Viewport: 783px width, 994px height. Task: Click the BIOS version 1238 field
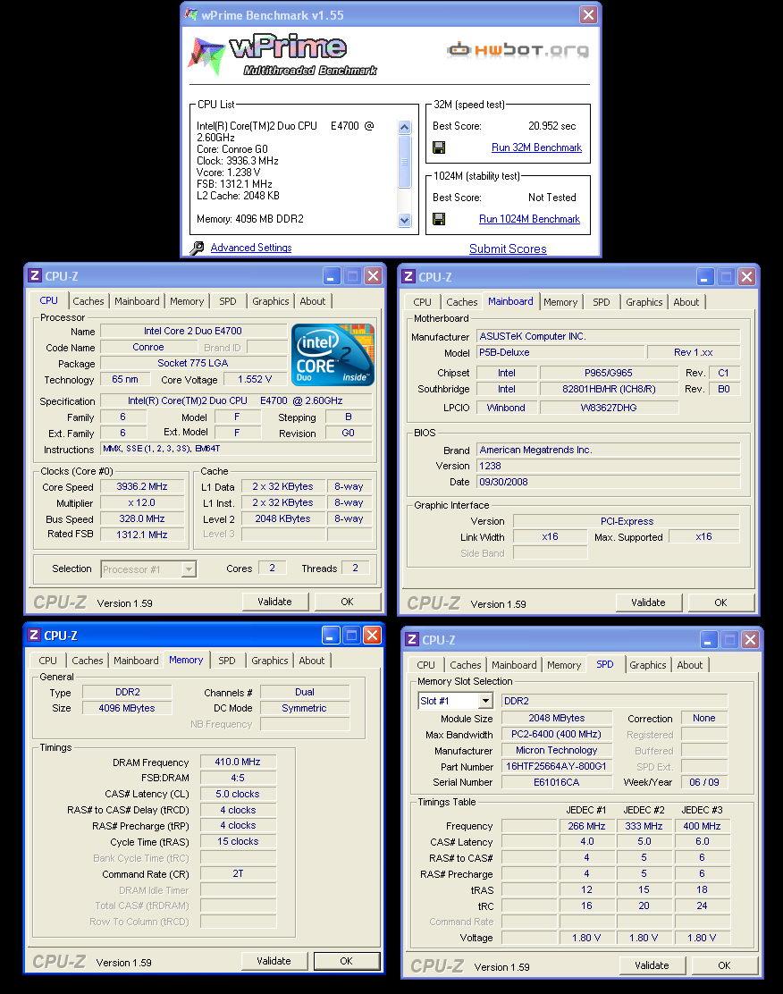608,466
